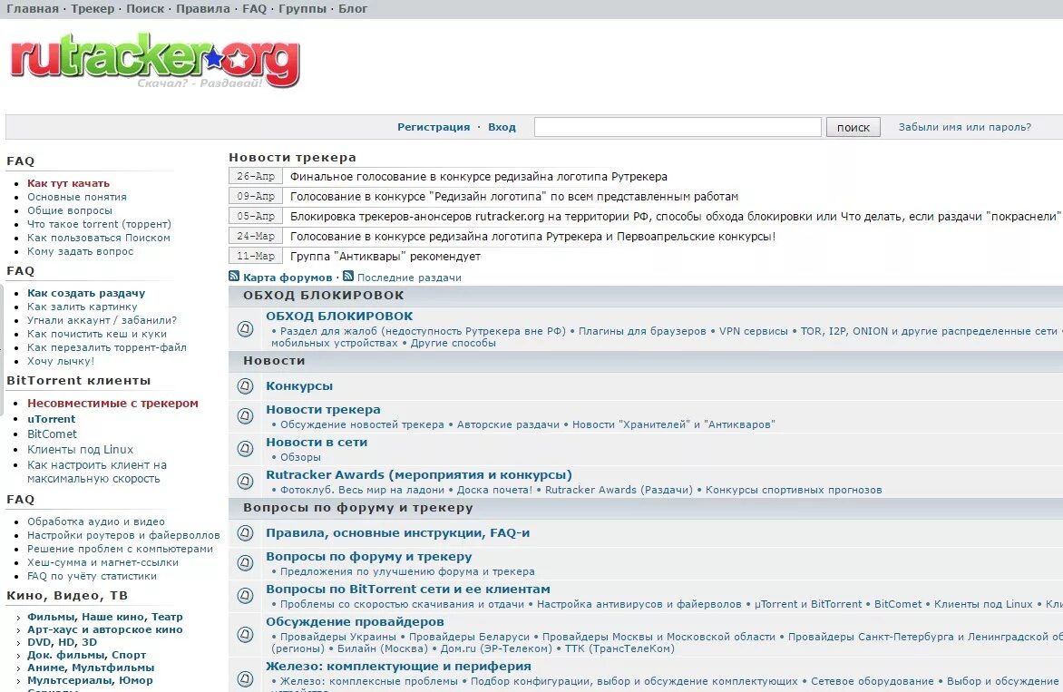Click the RSS icon beside Карта форумов
Screen dimensions: 1063x692
click(234, 276)
